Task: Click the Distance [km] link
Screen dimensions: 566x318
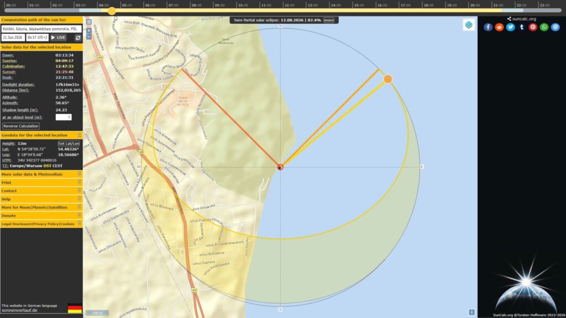Action: [15, 90]
